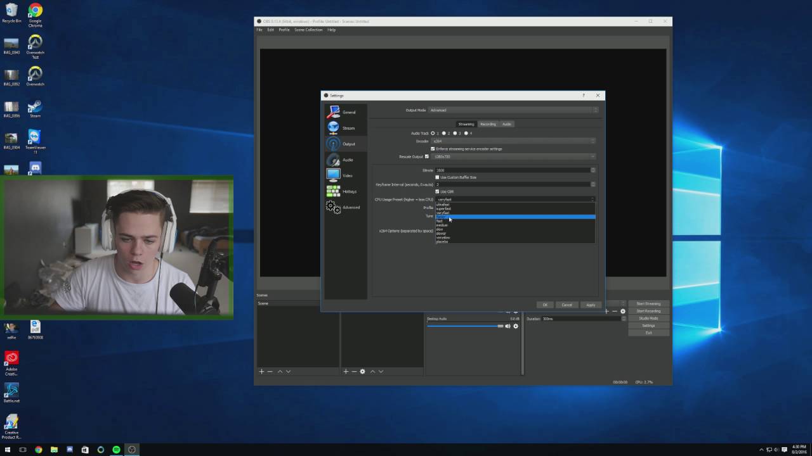Remove source with minus icon
Screen dimensions: 812x456
354,371
